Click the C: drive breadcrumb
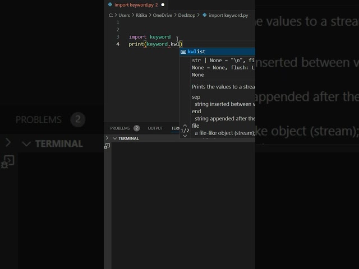This screenshot has height=269, width=359. [111, 15]
